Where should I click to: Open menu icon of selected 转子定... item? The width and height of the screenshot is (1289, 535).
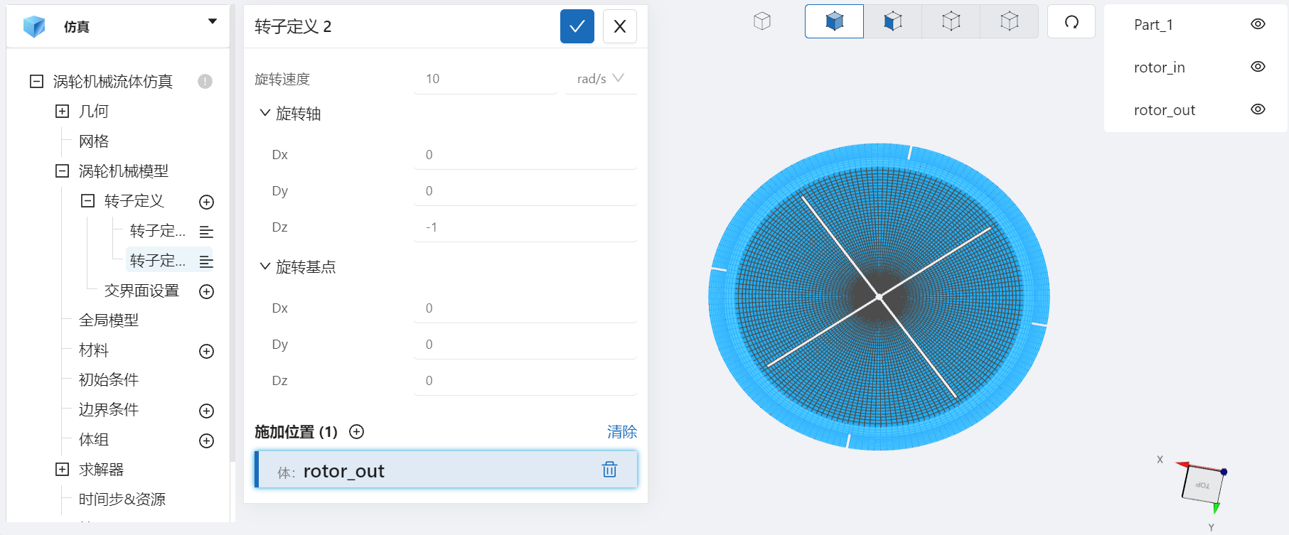pyautogui.click(x=206, y=261)
